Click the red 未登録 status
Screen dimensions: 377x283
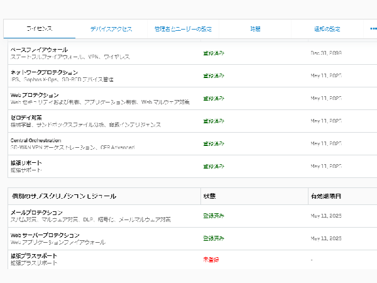point(211,259)
